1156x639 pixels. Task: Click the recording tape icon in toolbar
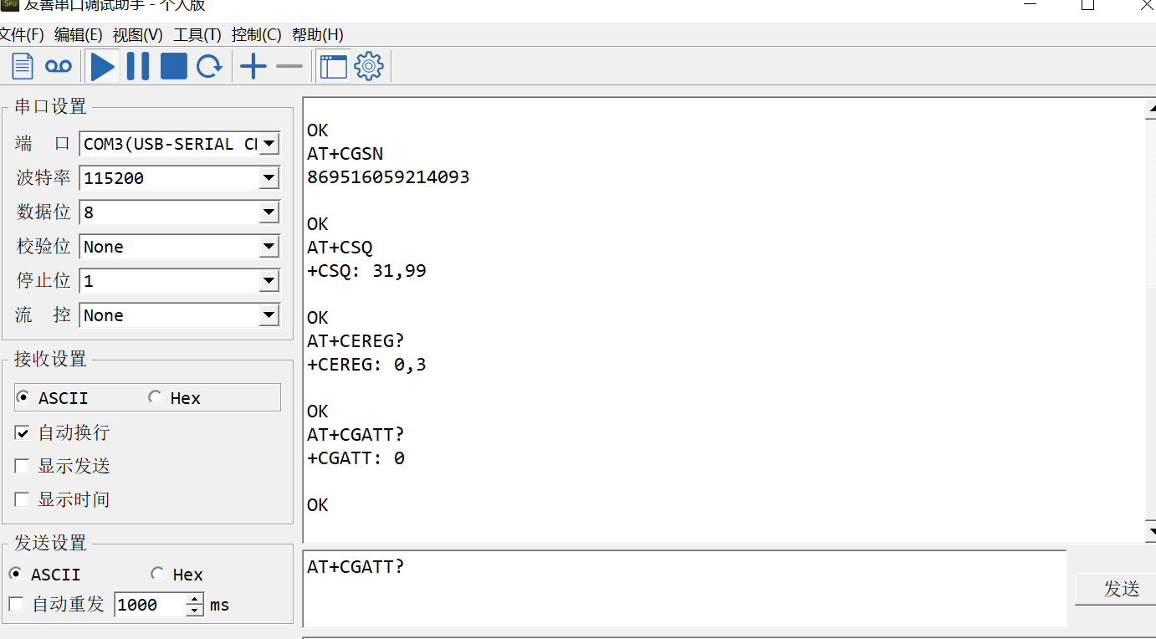coord(59,66)
